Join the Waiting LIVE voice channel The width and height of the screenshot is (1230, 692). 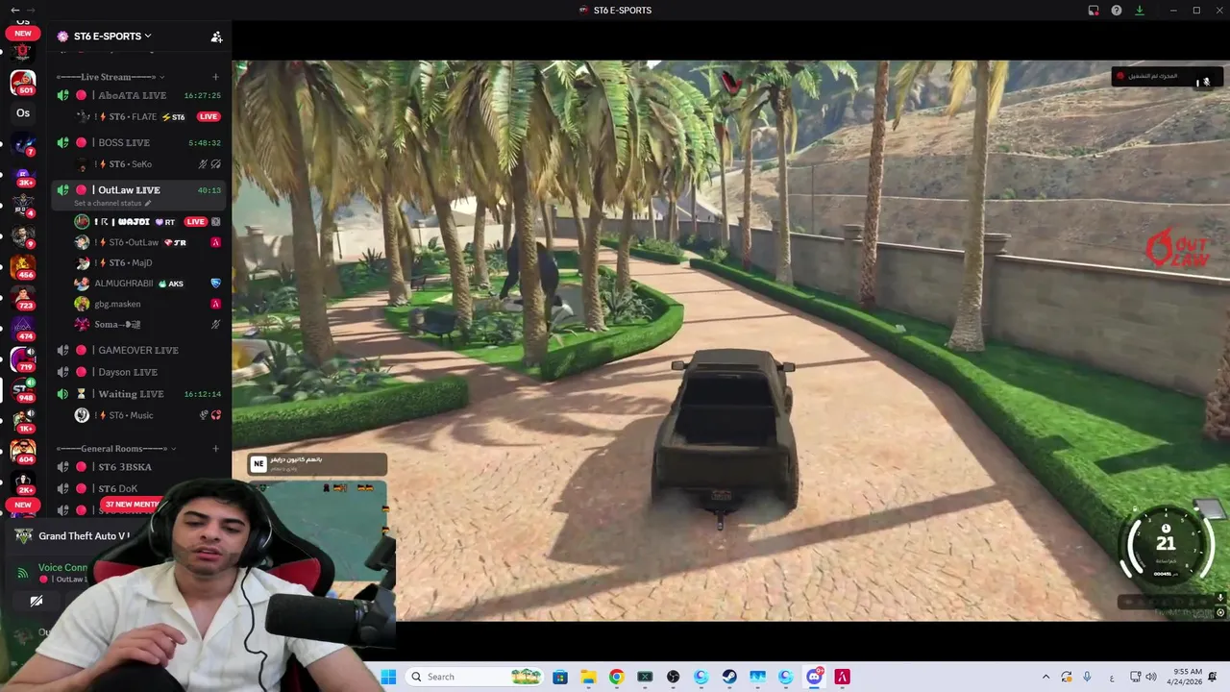139,394
